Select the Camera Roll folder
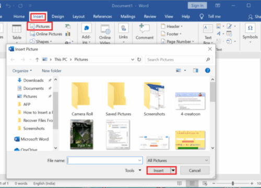The image size is (261, 188). pos(82,99)
